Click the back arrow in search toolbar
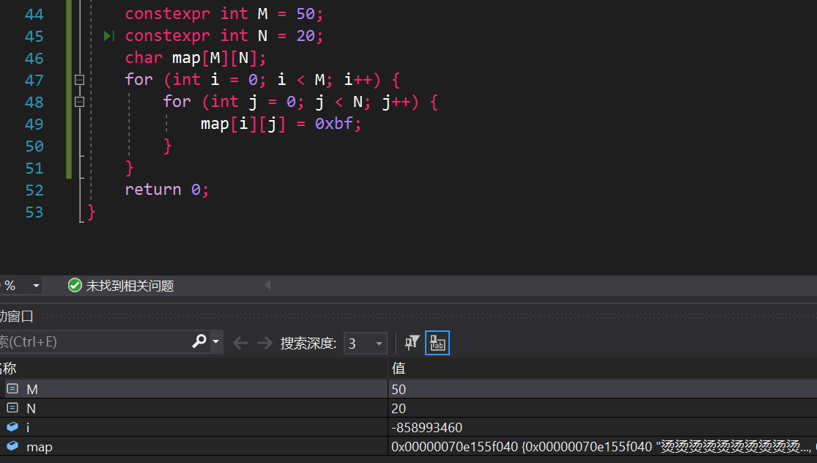 [240, 343]
